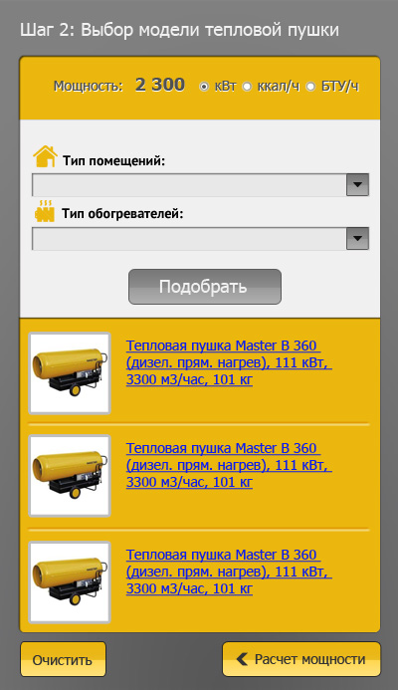
Task: Go back via Расчет мощности button
Action: [x=301, y=659]
